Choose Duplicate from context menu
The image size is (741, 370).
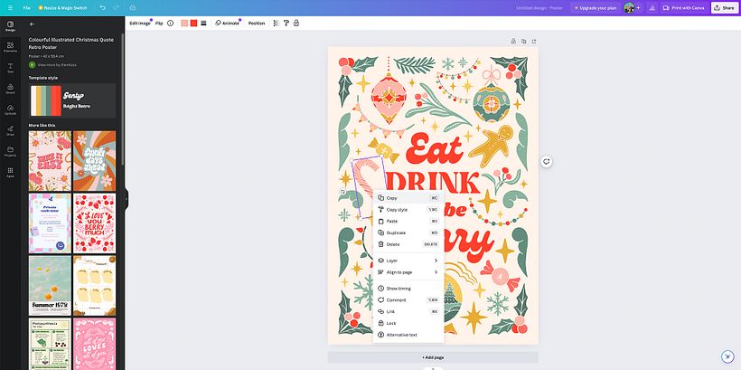[408, 232]
